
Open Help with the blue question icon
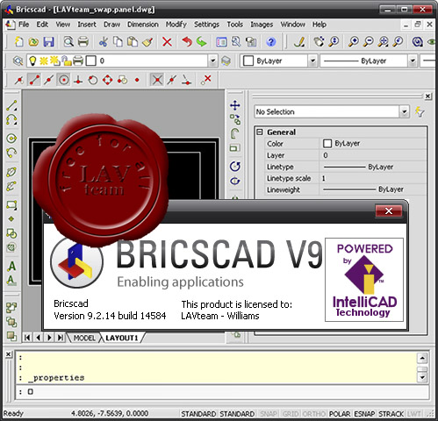click(271, 42)
